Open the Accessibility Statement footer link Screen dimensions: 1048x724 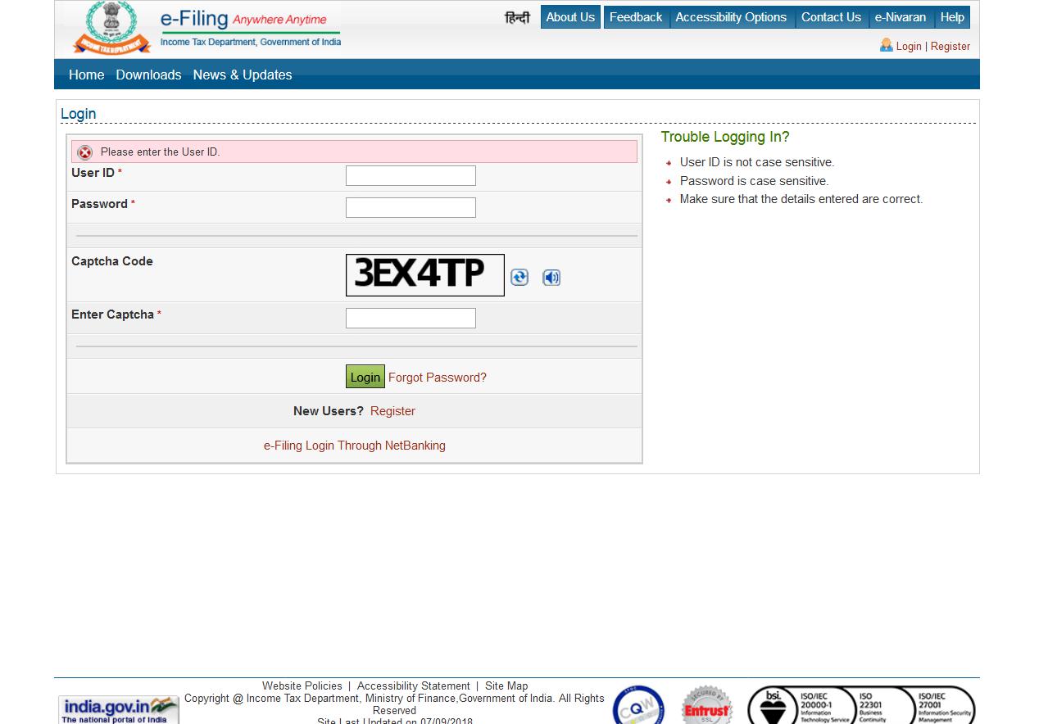[x=414, y=686]
